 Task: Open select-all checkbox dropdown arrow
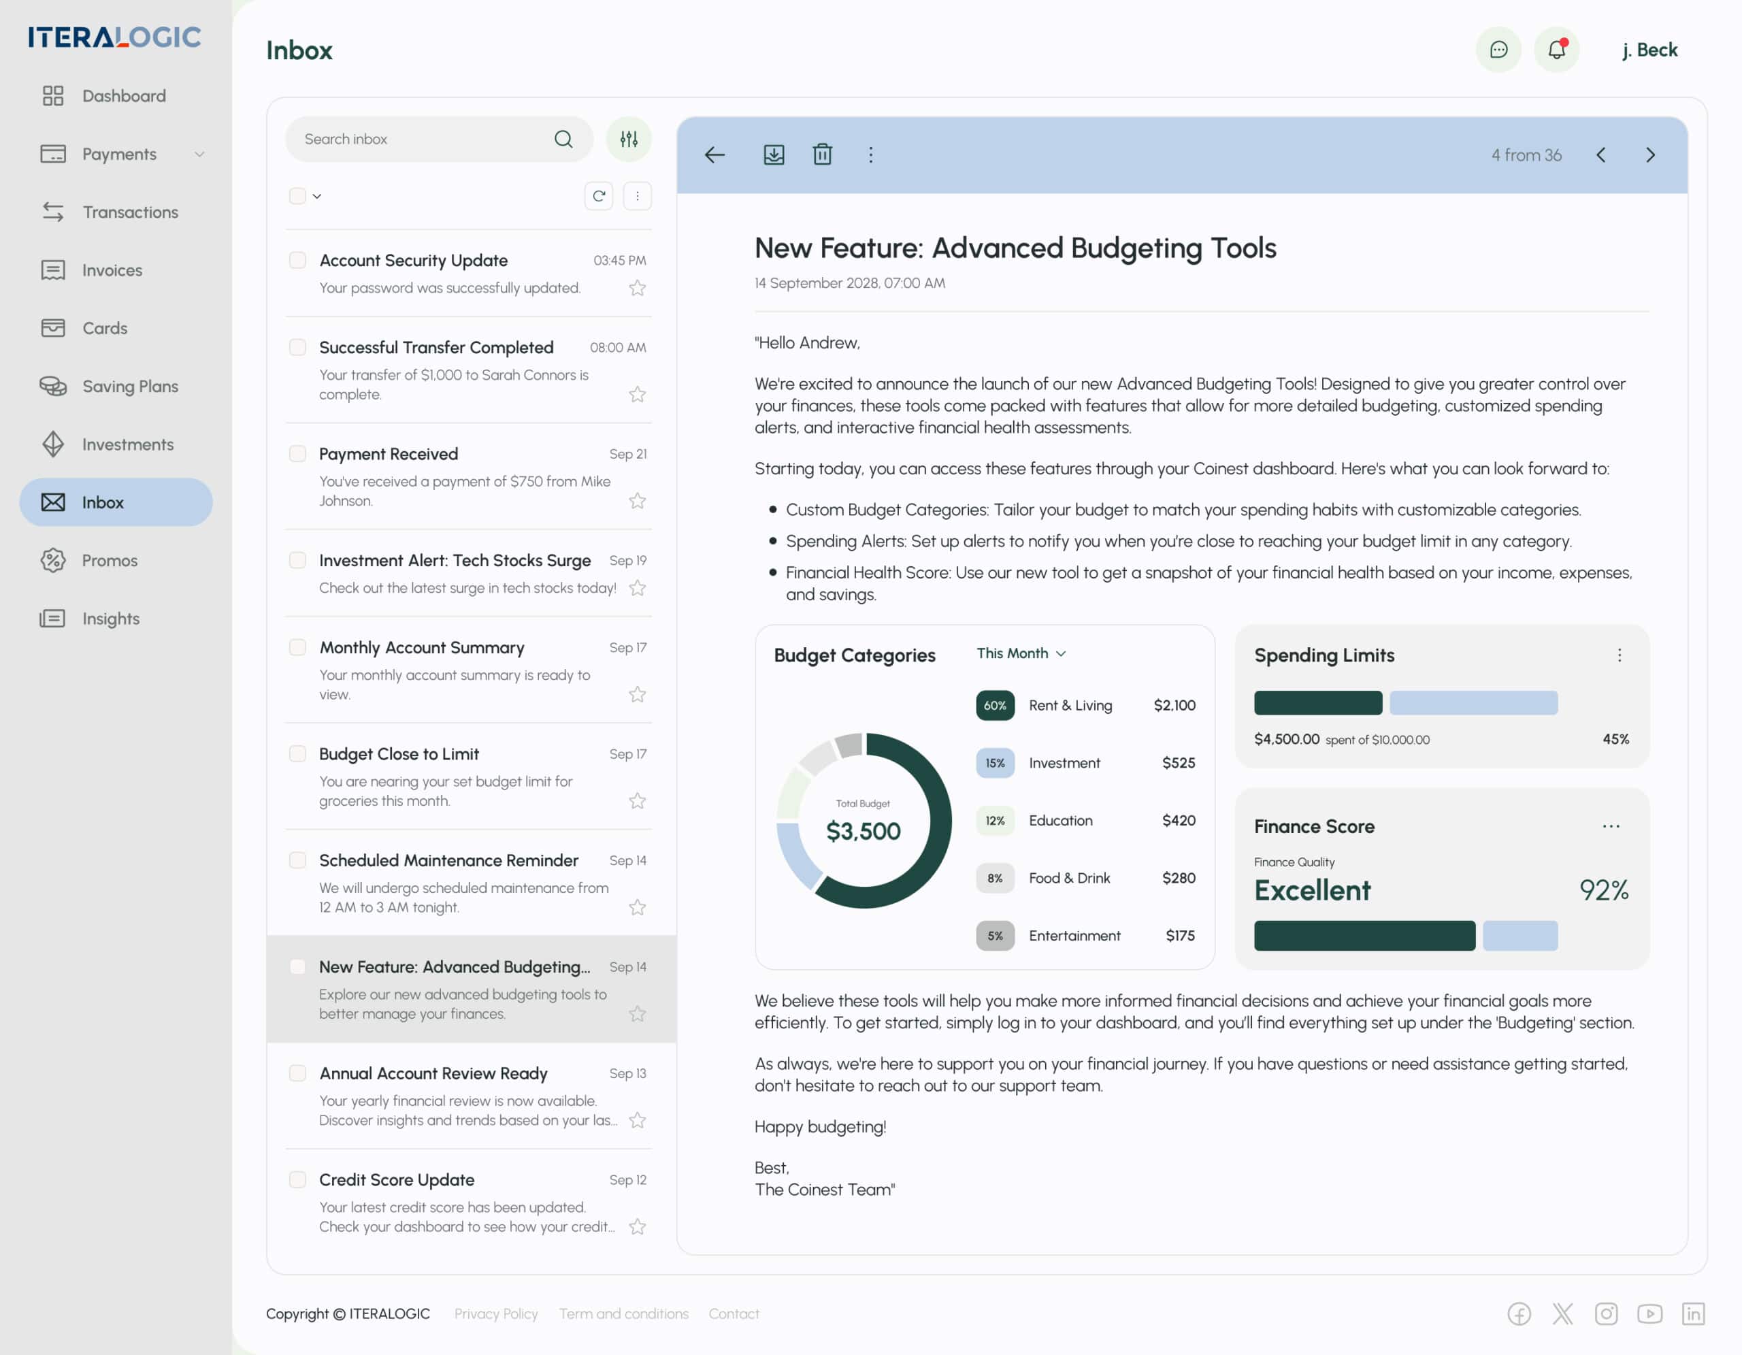coord(316,196)
